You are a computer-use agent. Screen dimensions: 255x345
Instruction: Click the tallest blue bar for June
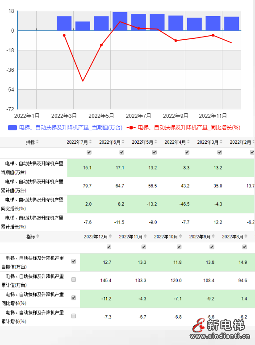pos(120,21)
